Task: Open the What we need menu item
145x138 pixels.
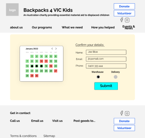Action: 72,27
